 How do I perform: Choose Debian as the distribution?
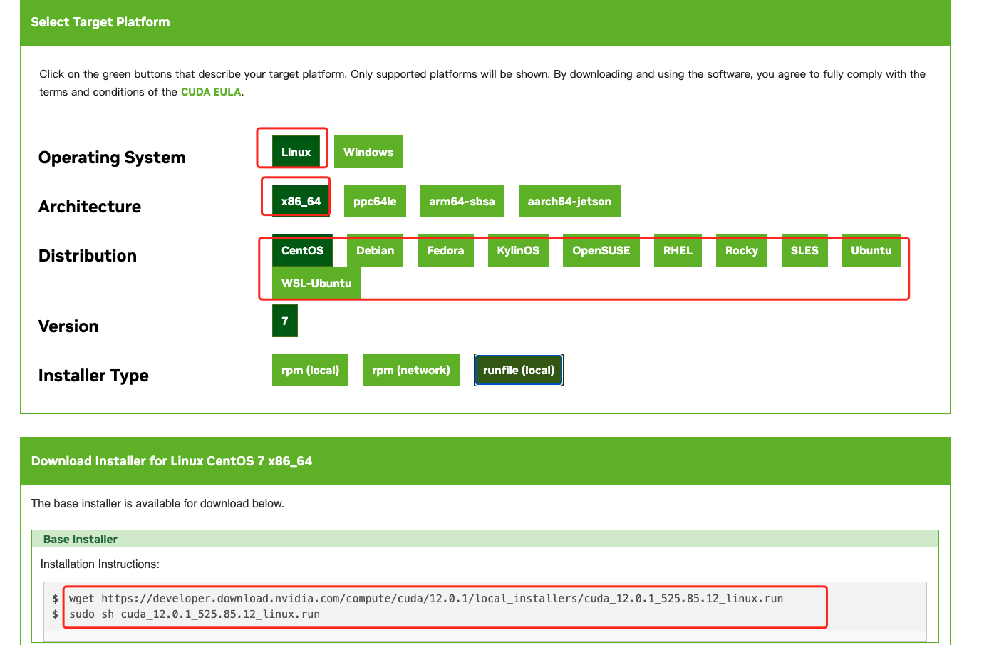pos(376,250)
